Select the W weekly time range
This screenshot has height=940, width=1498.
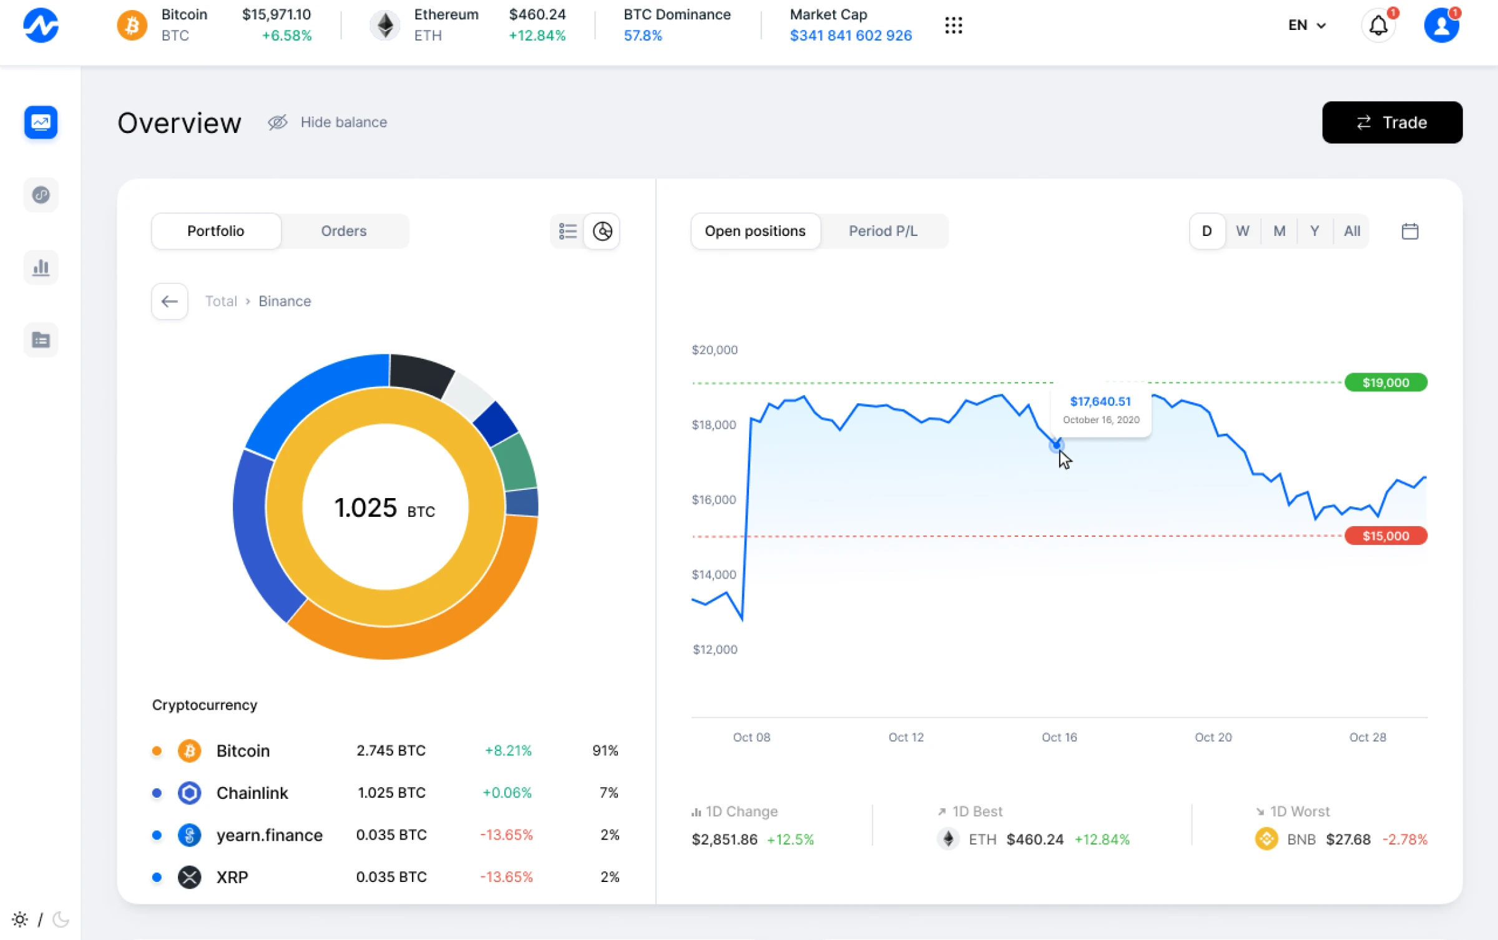(x=1242, y=231)
